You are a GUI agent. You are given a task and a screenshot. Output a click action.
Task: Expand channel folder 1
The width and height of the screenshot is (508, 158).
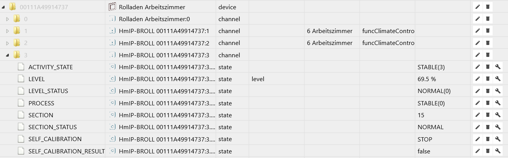coord(7,31)
